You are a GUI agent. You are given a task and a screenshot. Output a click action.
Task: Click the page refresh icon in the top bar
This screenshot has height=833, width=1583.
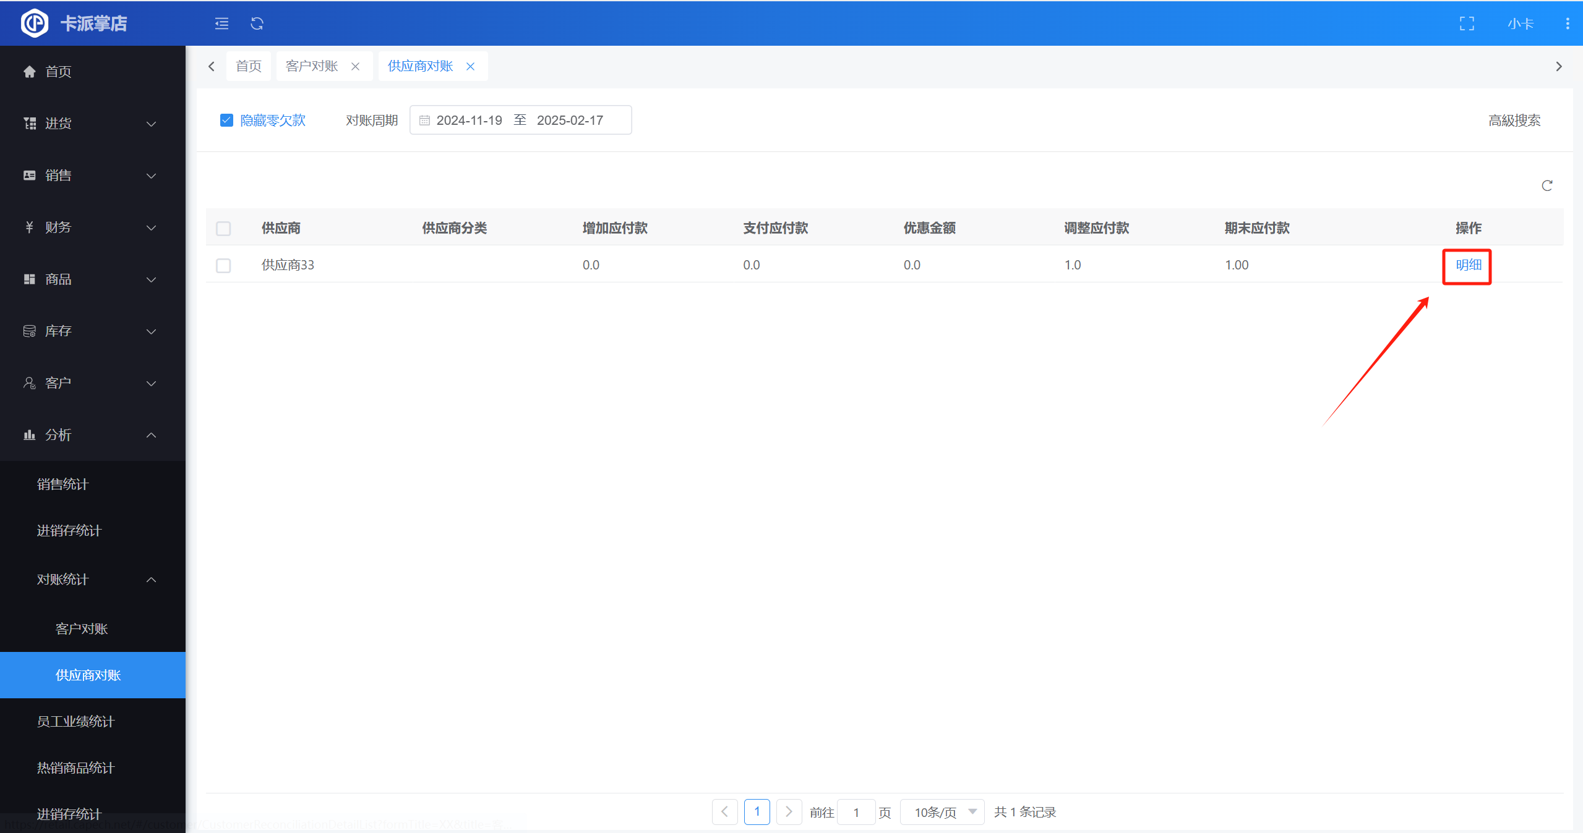click(x=257, y=23)
